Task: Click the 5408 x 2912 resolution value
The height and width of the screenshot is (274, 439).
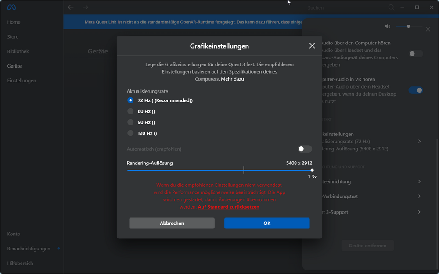Action: click(x=299, y=163)
